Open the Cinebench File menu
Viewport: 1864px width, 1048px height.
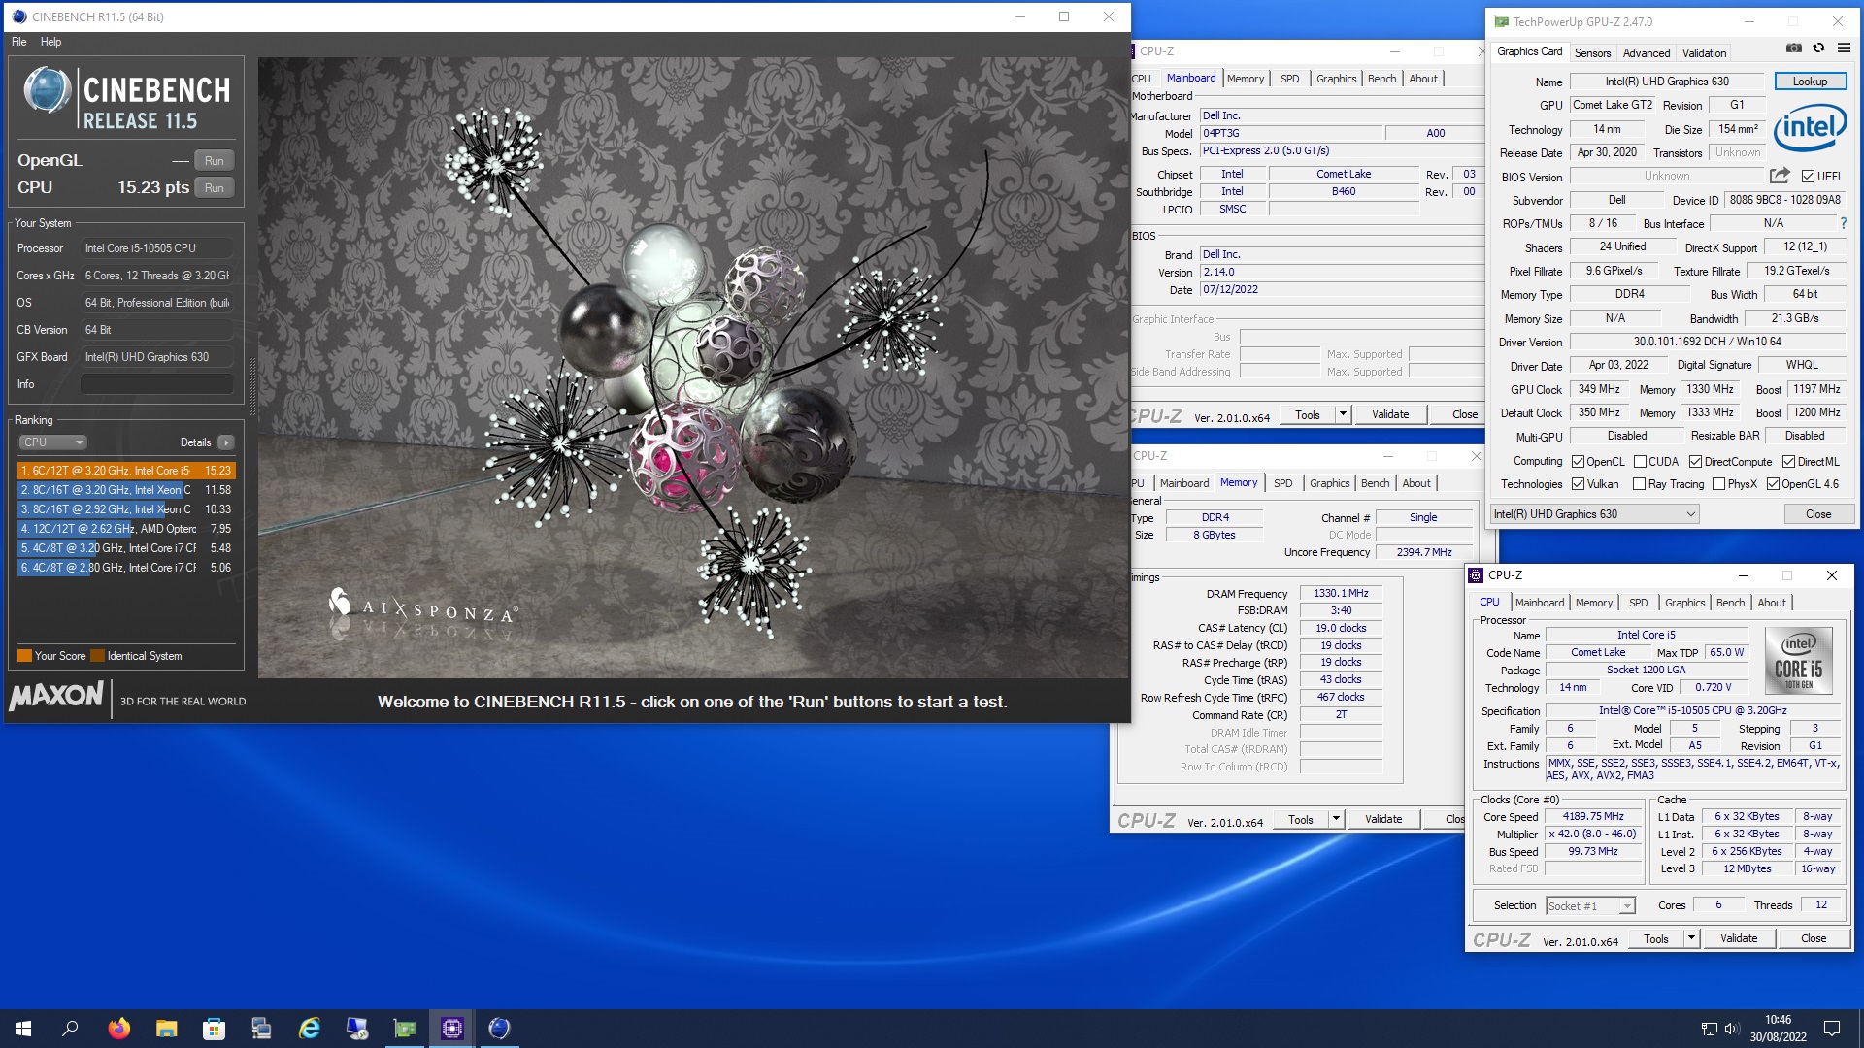point(19,42)
